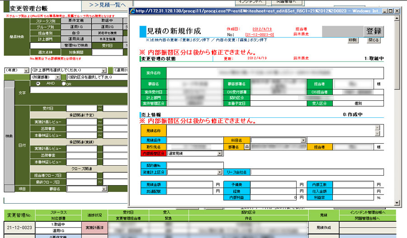This screenshot has width=407, height=238.
Task: Click the 内部利益 field showing 0
Action: pos(273,197)
